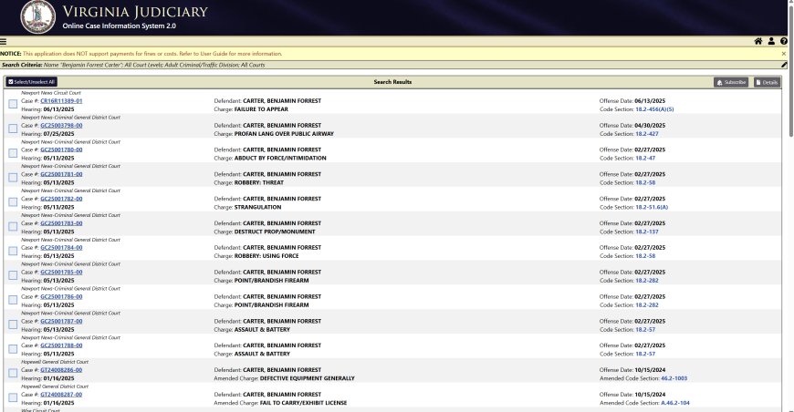Image resolution: width=794 pixels, height=412 pixels.
Task: Click charge text STRANGULATION
Action: coord(257,207)
